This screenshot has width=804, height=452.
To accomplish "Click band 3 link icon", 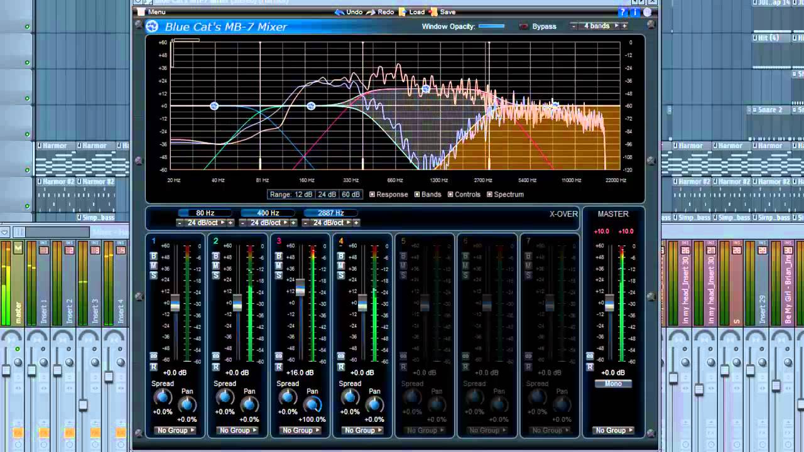I will pos(279,356).
